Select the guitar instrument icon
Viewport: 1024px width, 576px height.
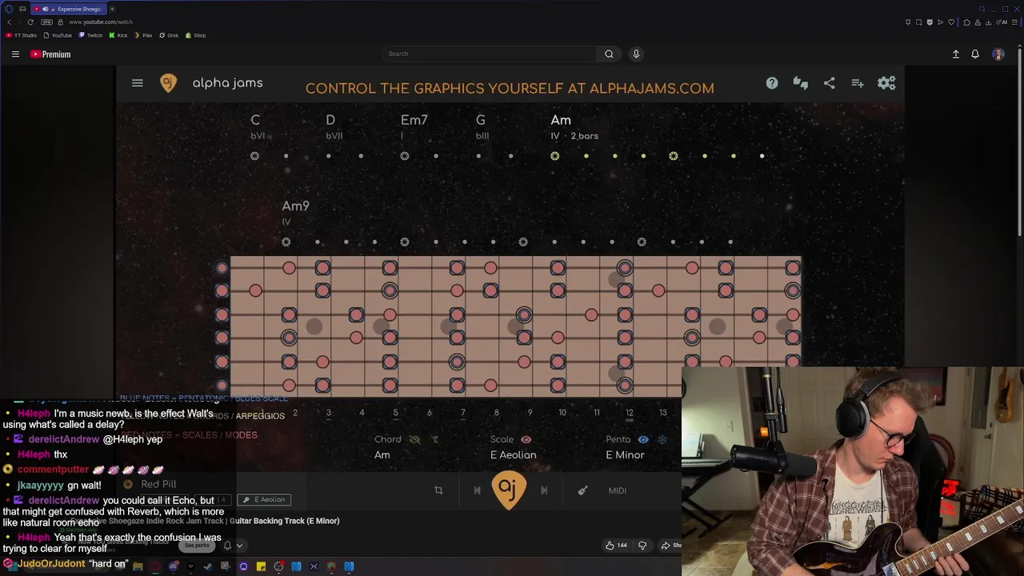[582, 490]
